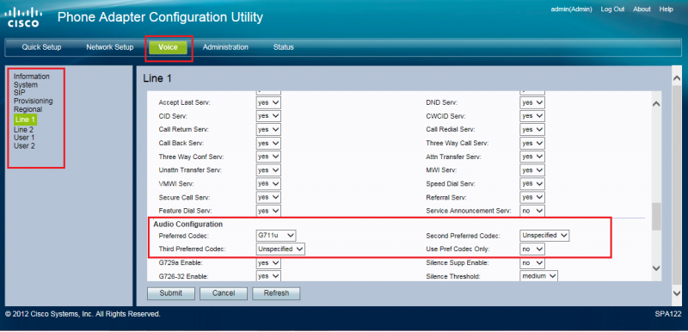Screen dimensions: 688x332
Task: Select Line 1 in the sidebar
Action: pos(25,120)
